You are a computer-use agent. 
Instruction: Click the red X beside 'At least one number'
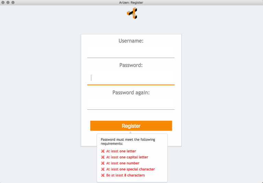tap(103, 163)
